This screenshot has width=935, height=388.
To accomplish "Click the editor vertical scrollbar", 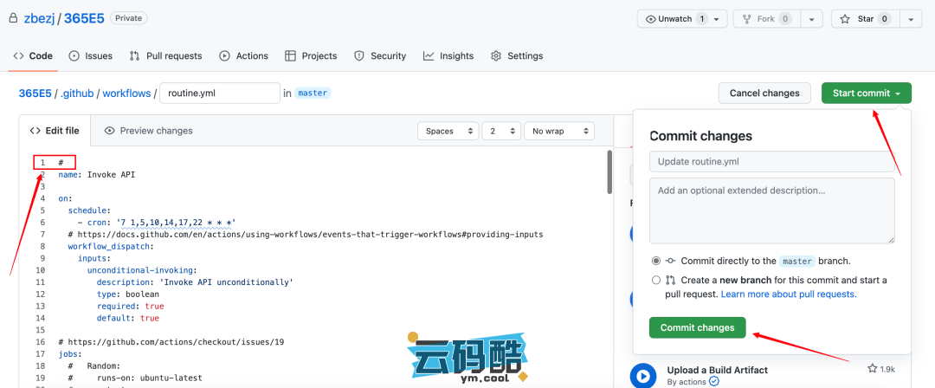I will (x=609, y=173).
